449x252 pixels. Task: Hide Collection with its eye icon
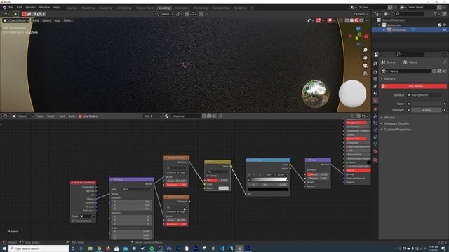pyautogui.click(x=444, y=25)
